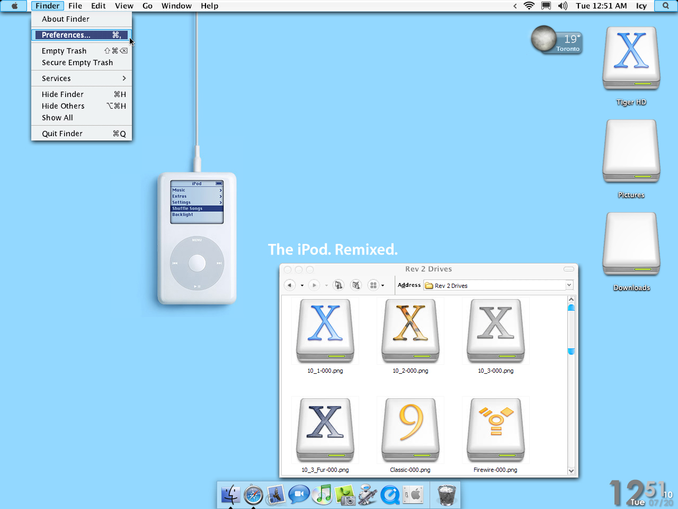The image size is (678, 509).
Task: Toggle the toolbar pill button in Rev 2 Drives
Action: pos(569,269)
